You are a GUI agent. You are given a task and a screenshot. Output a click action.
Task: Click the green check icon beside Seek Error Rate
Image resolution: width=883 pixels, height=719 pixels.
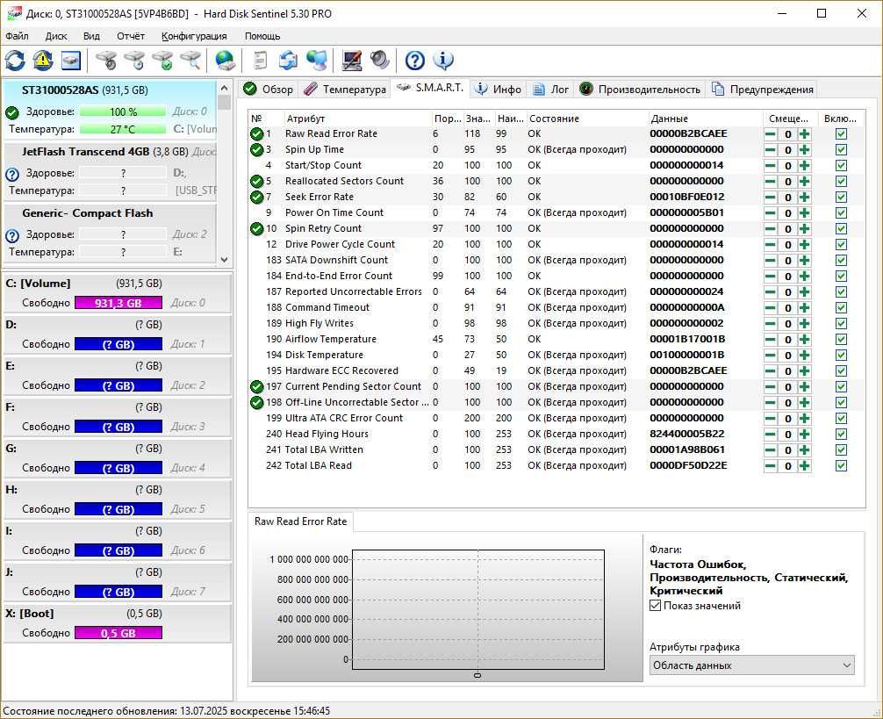pyautogui.click(x=257, y=197)
